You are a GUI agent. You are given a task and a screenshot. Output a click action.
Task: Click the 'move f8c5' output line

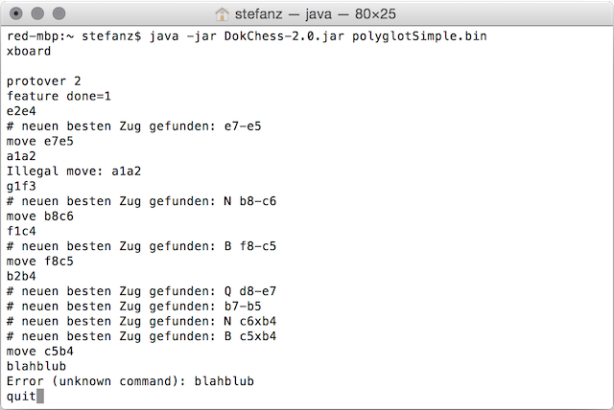pos(40,262)
